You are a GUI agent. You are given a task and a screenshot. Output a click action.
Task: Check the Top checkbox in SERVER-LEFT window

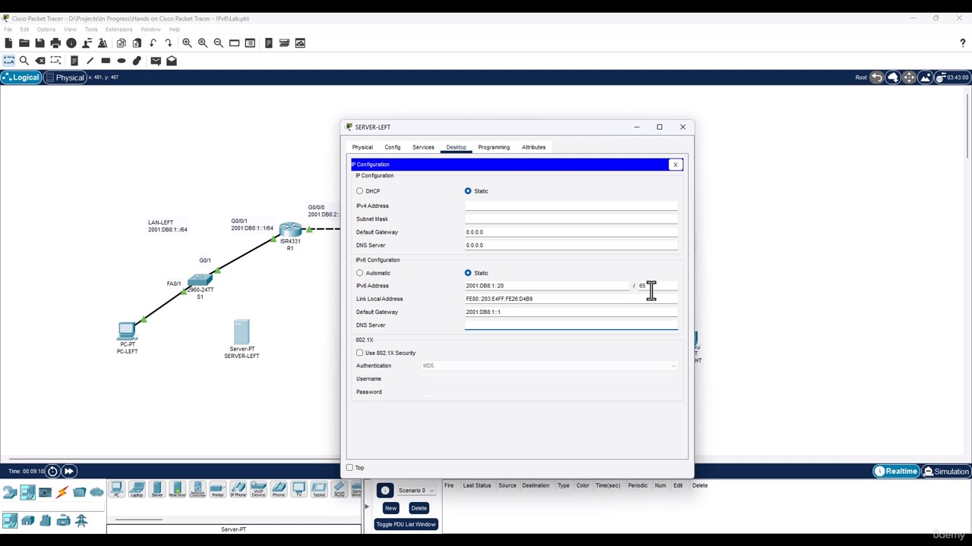350,467
